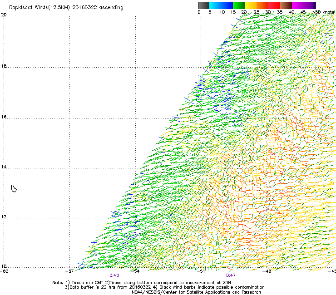
Task: Click the red 30-35 knots legend segment
Action: click(274, 5)
